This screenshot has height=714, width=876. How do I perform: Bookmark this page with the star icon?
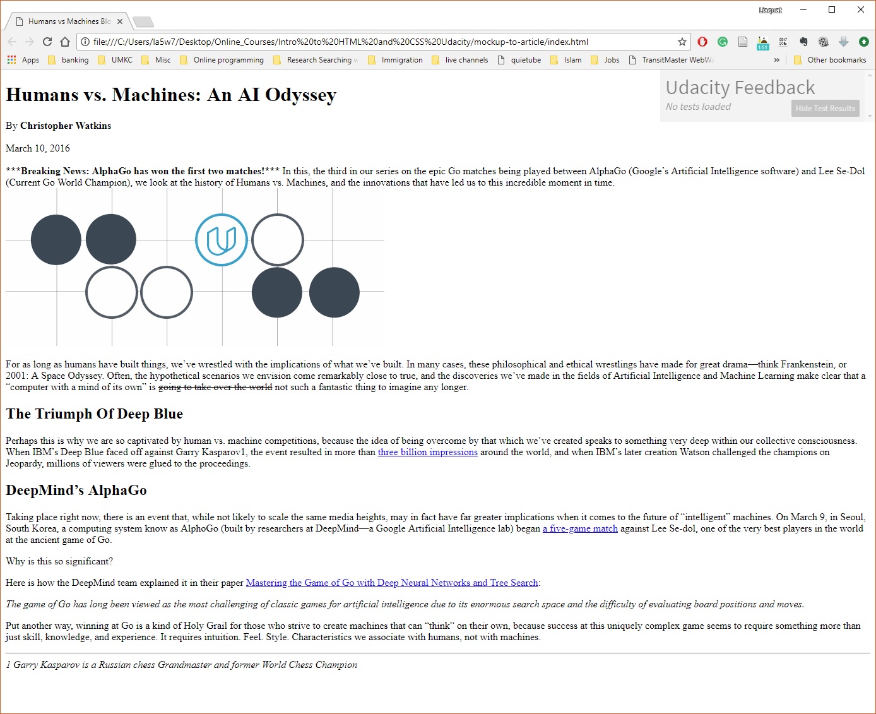pos(682,42)
